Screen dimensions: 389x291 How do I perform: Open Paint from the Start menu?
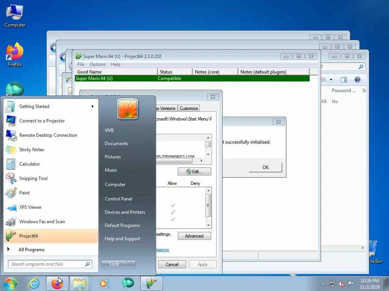[51, 193]
